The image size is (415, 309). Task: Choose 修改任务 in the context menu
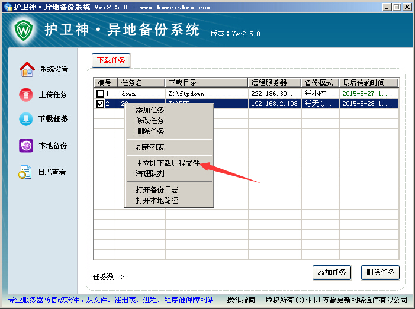click(150, 120)
